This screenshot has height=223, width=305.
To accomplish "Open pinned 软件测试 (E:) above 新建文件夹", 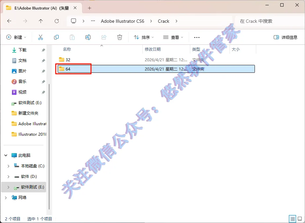I will tap(26, 102).
